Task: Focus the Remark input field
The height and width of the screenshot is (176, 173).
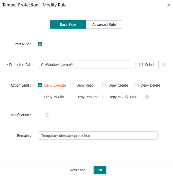Action: click(x=98, y=136)
